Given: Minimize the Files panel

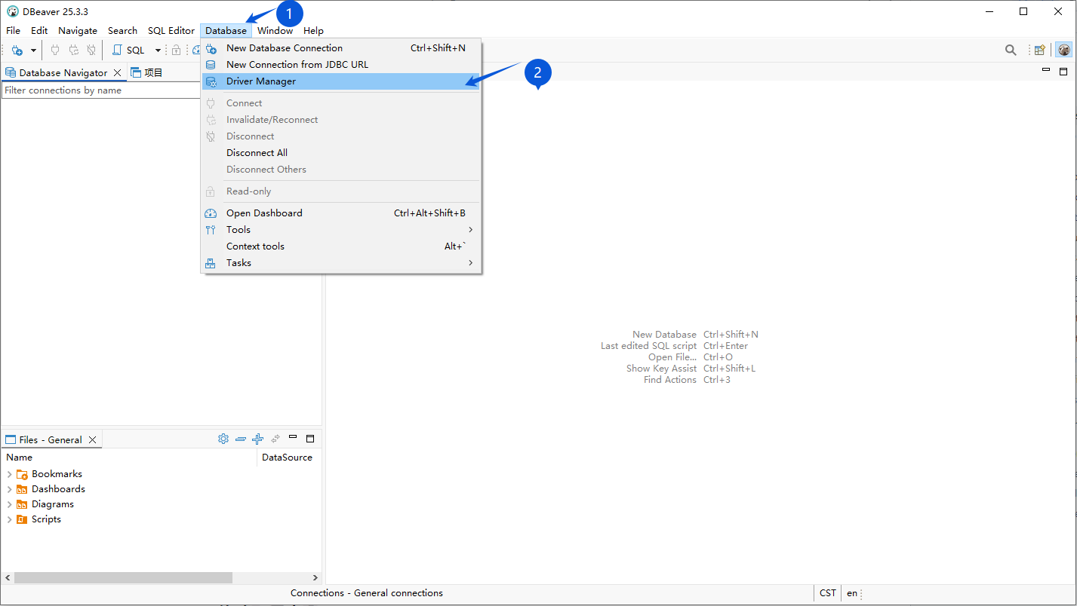Looking at the screenshot, I should coord(293,437).
